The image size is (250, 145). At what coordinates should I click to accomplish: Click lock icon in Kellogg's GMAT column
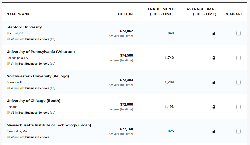(x=214, y=82)
